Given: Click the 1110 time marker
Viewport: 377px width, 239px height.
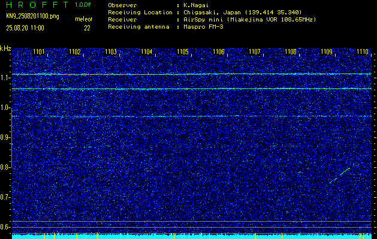Looking at the screenshot, I should [x=363, y=51].
